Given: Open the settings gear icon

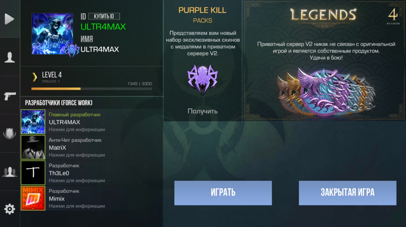Looking at the screenshot, I should (x=10, y=209).
